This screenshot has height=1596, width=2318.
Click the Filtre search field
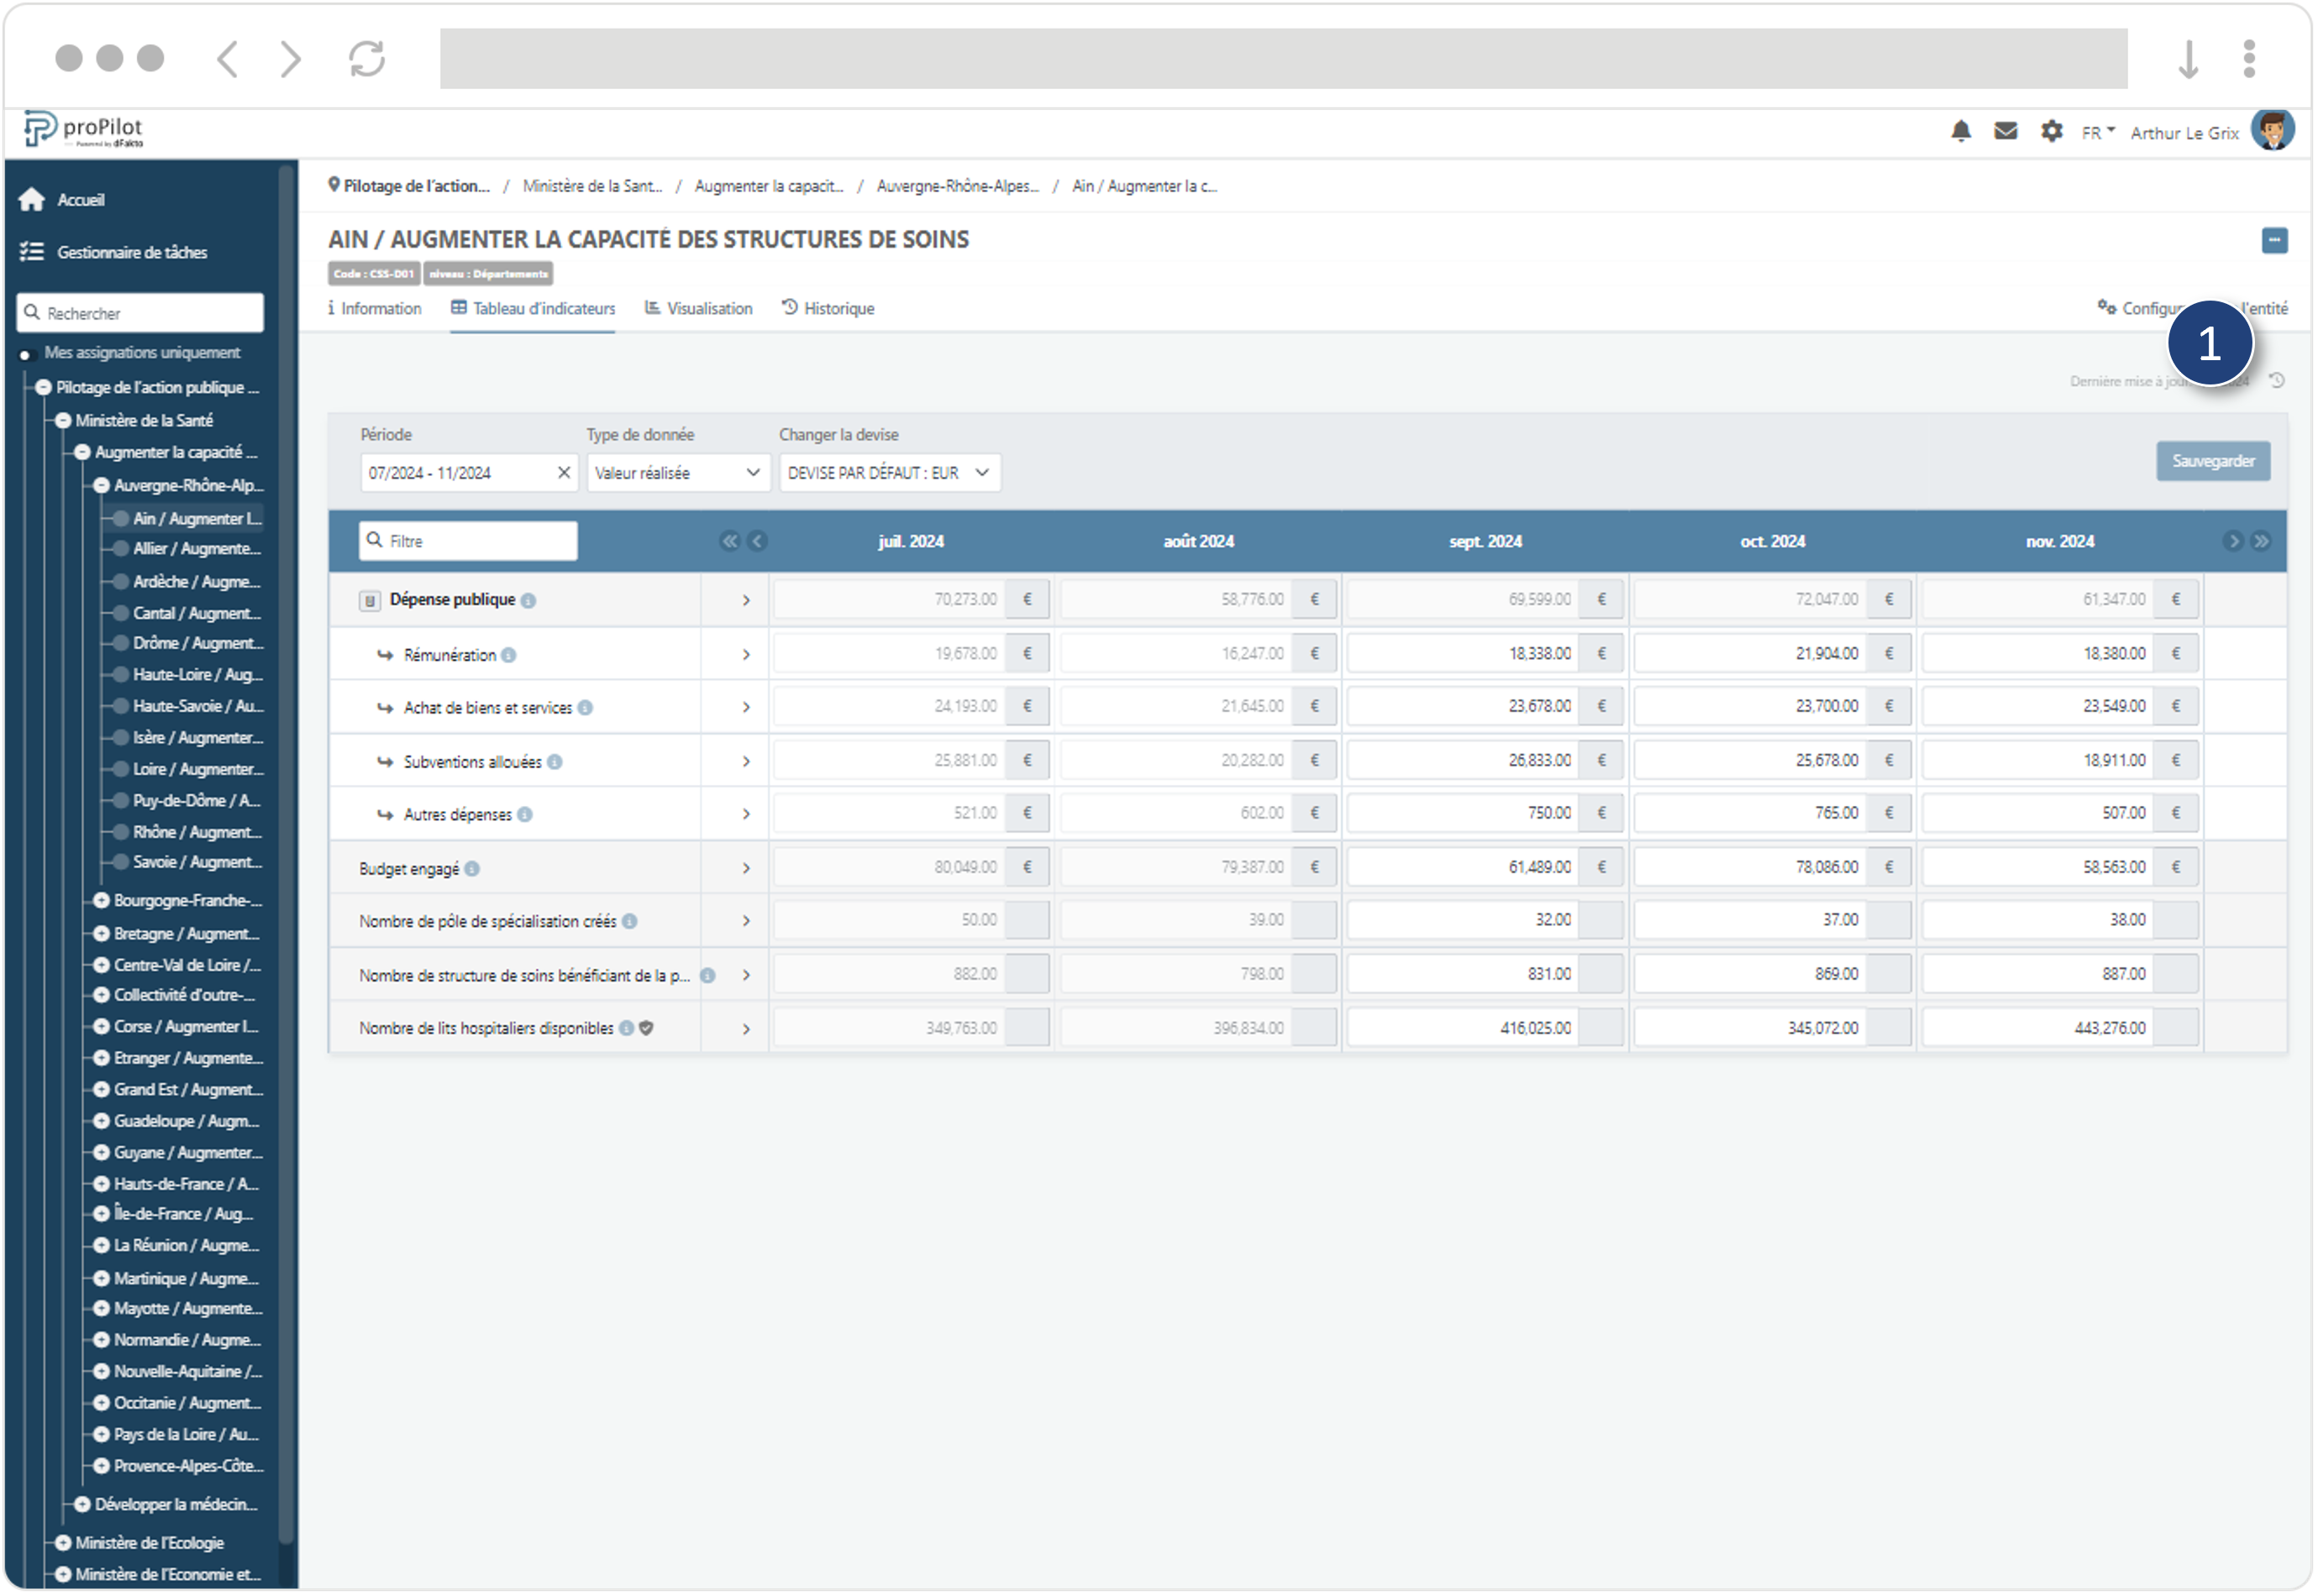tap(468, 541)
